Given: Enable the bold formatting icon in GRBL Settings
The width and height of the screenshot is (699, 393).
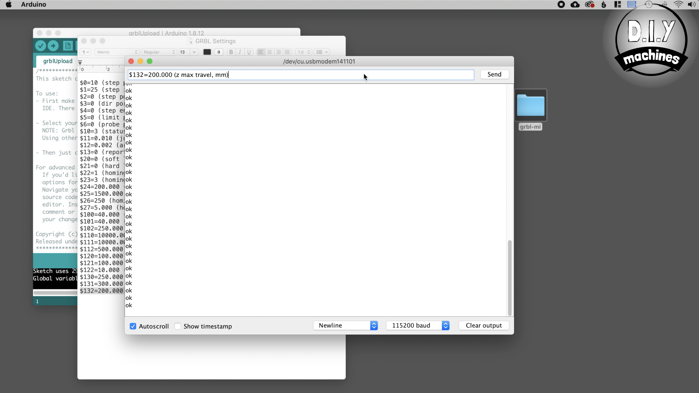Looking at the screenshot, I should [x=231, y=52].
